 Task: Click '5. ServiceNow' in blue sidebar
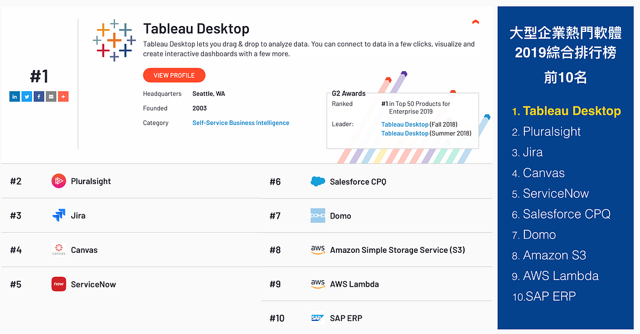coord(550,193)
